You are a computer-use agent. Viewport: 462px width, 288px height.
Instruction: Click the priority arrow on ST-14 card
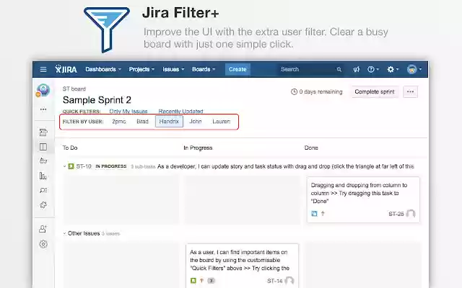click(x=202, y=281)
